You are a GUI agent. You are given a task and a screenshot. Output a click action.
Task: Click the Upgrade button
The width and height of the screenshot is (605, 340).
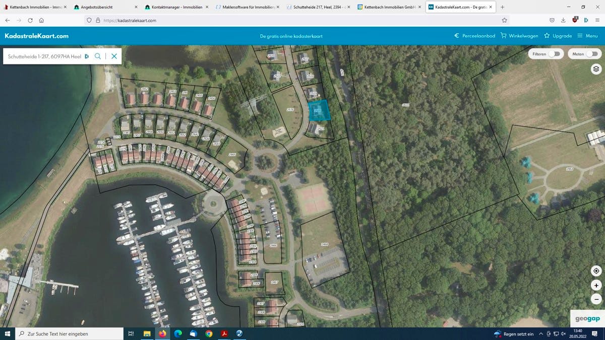[x=558, y=36]
